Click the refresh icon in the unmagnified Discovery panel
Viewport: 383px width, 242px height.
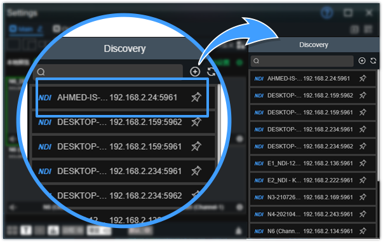pos(373,61)
